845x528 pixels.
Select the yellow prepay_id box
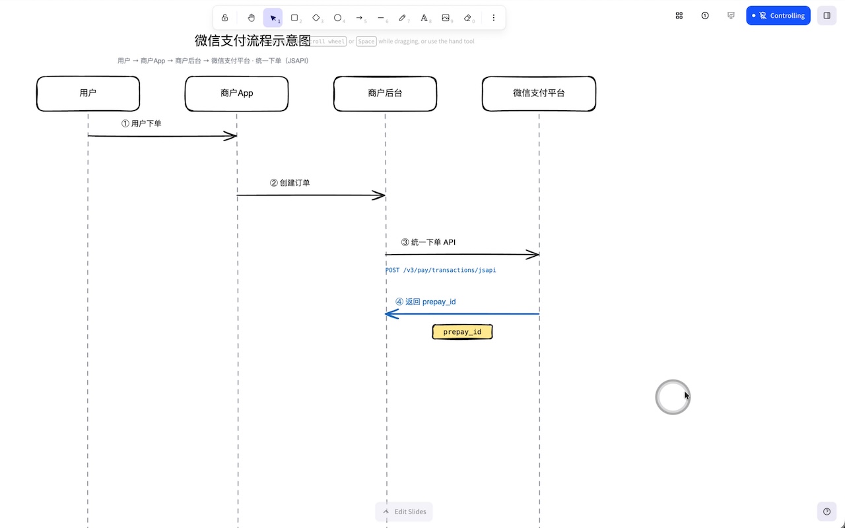462,331
